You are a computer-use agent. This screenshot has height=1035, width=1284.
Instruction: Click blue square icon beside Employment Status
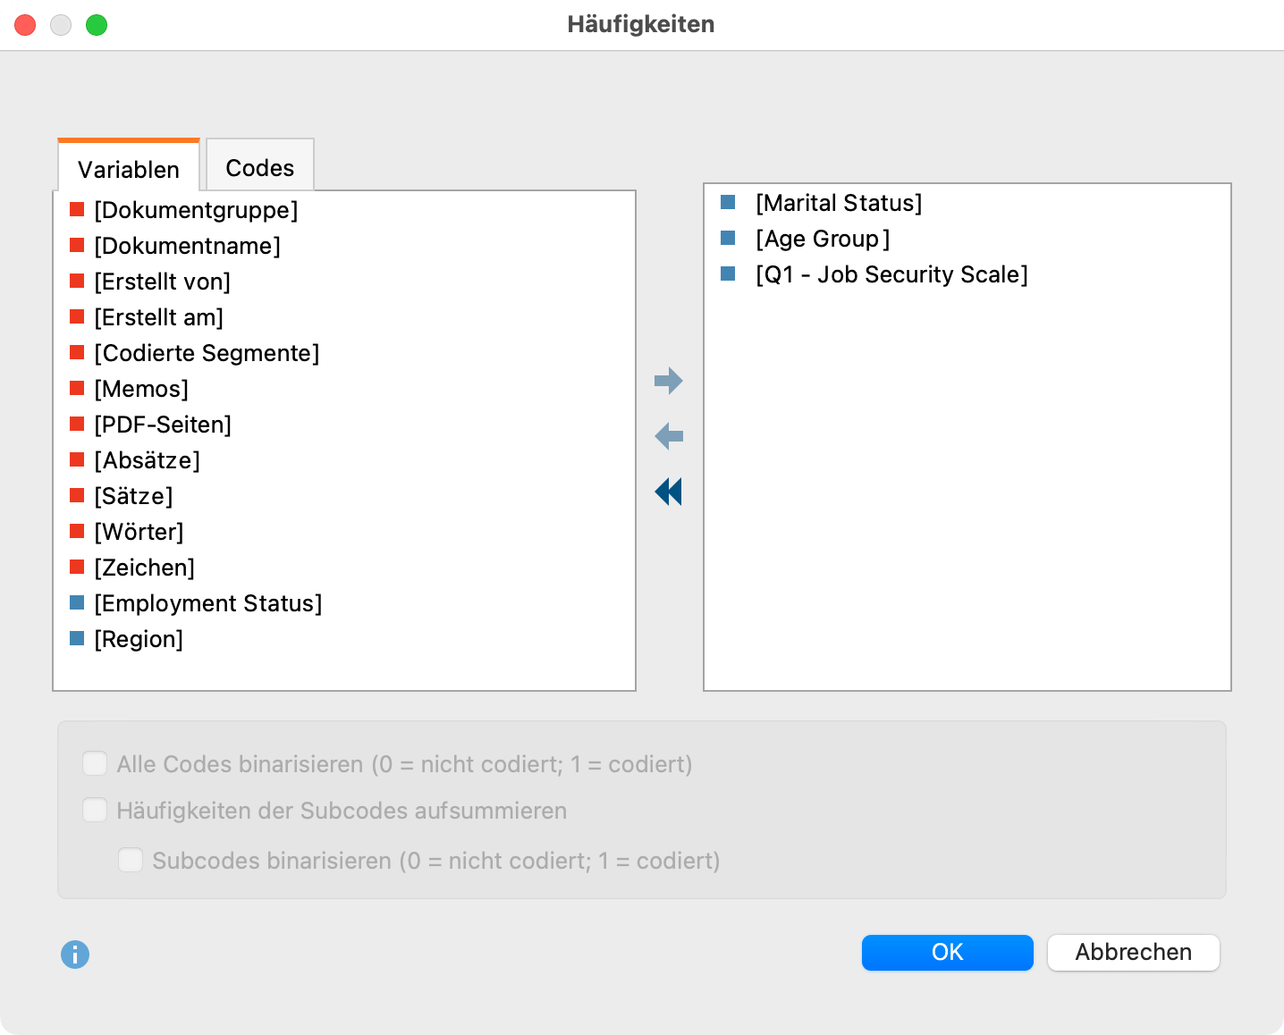pyautogui.click(x=77, y=602)
